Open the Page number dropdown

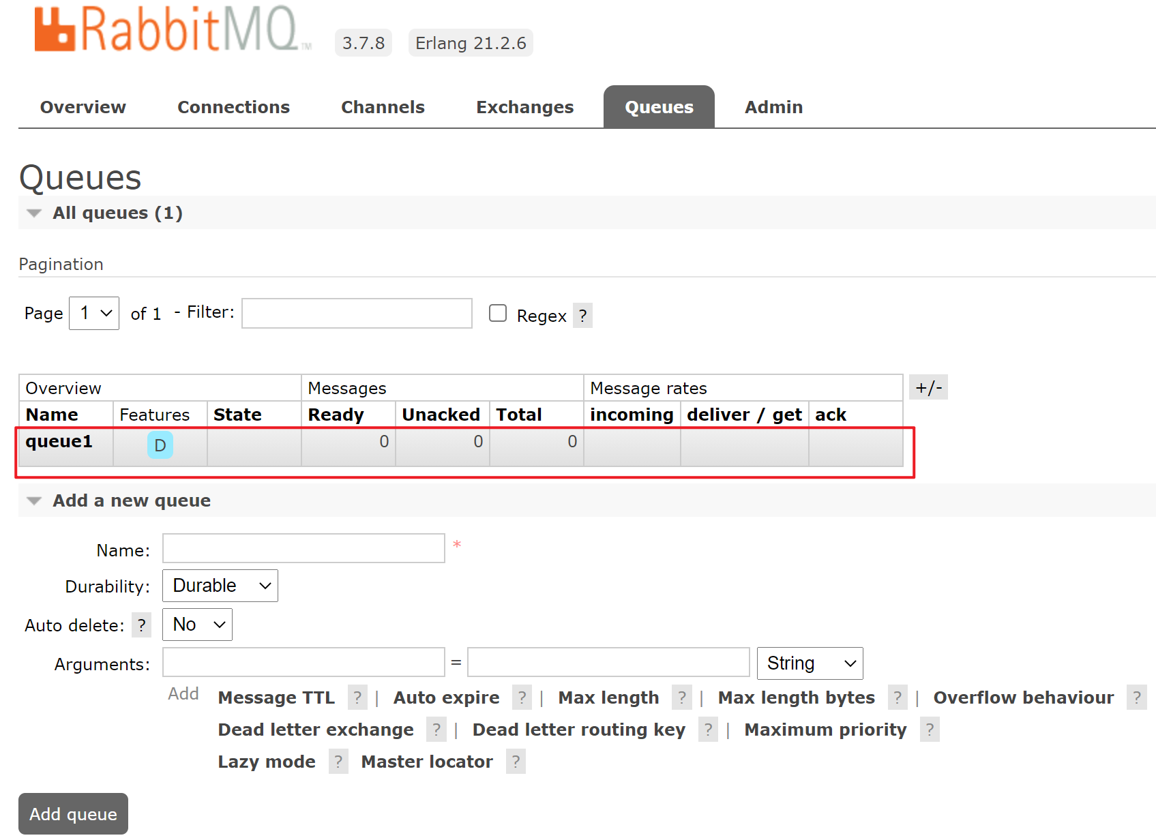(94, 313)
